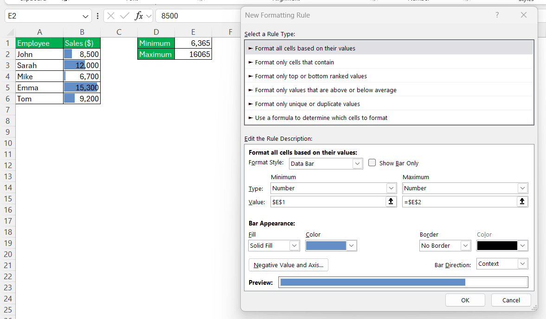Screen dimensions: 546x319
Task: Click cell with name 'John'
Action: point(39,54)
